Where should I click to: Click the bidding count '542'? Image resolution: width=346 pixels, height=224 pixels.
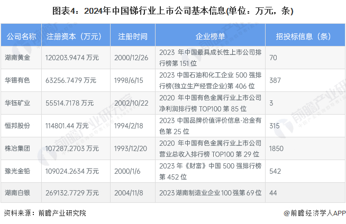(275, 171)
